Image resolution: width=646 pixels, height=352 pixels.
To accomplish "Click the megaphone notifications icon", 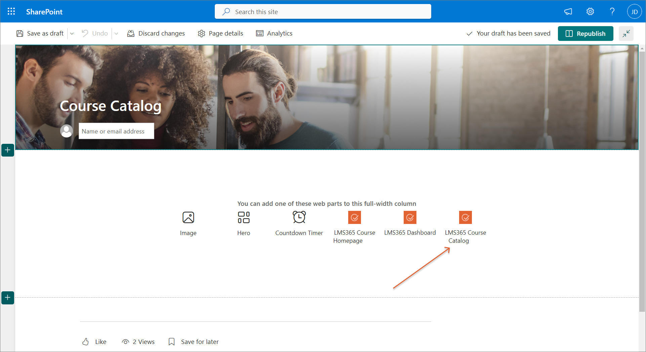I will coord(568,12).
